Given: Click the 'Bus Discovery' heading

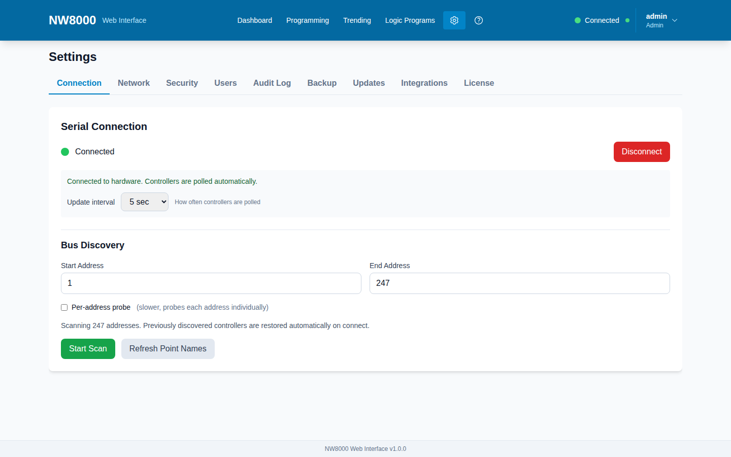Looking at the screenshot, I should pyautogui.click(x=92, y=245).
